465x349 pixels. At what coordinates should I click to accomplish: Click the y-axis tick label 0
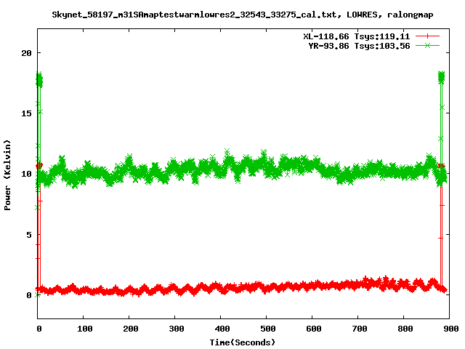coord(29,295)
